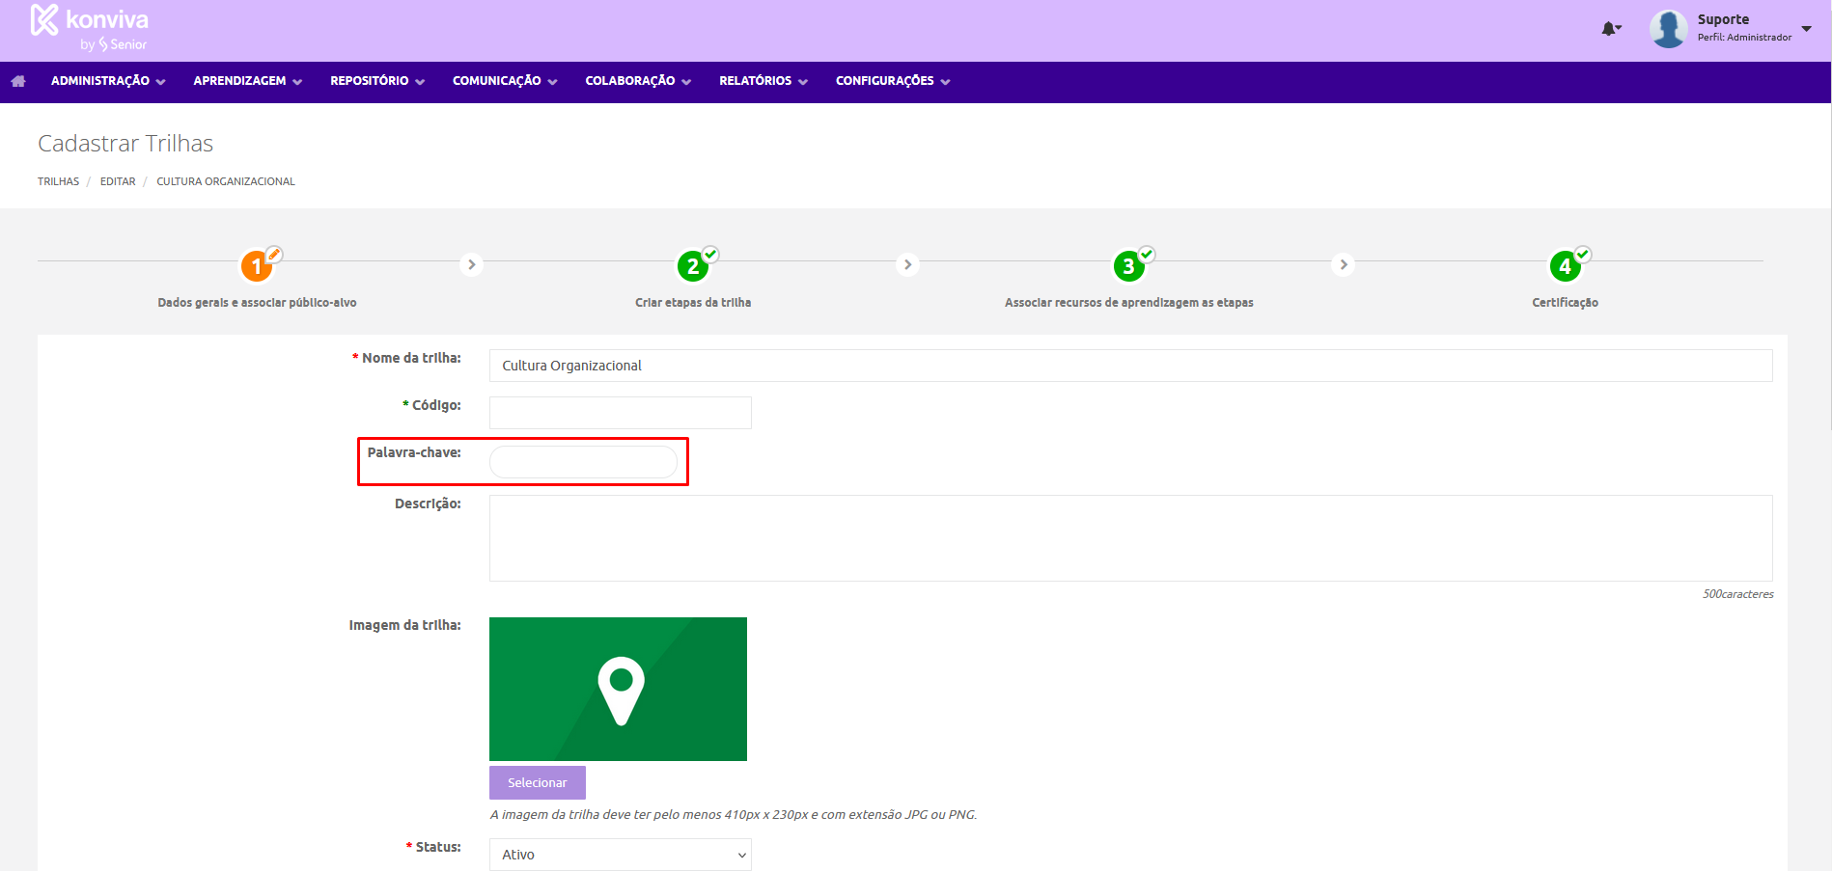This screenshot has width=1832, height=871.
Task: Go to step 3 Associar recursos circle
Action: (x=1128, y=265)
